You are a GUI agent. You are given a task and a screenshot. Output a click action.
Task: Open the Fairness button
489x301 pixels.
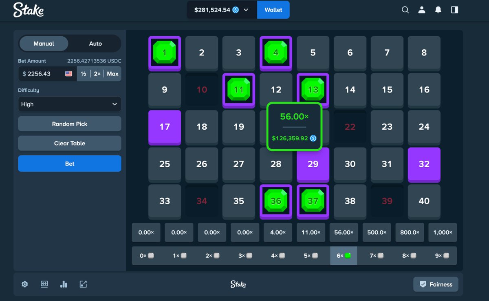point(436,284)
